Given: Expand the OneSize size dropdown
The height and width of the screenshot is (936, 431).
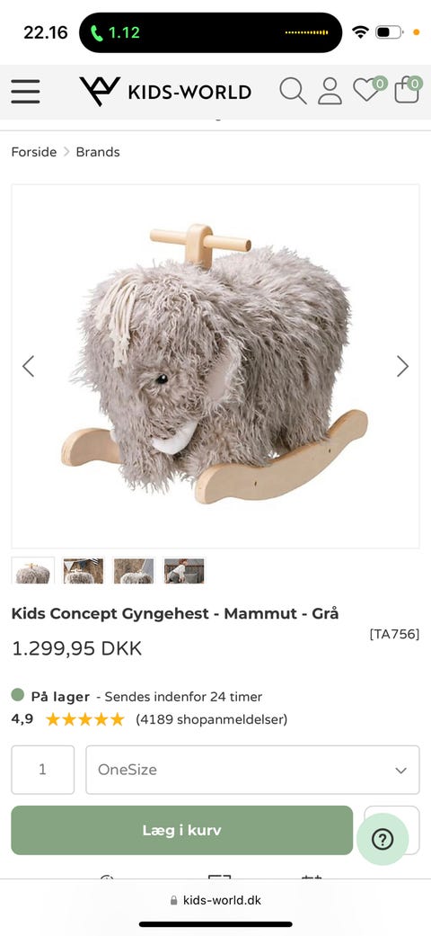Looking at the screenshot, I should pyautogui.click(x=252, y=770).
